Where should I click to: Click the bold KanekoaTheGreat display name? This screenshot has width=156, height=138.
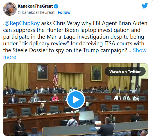[35, 6]
